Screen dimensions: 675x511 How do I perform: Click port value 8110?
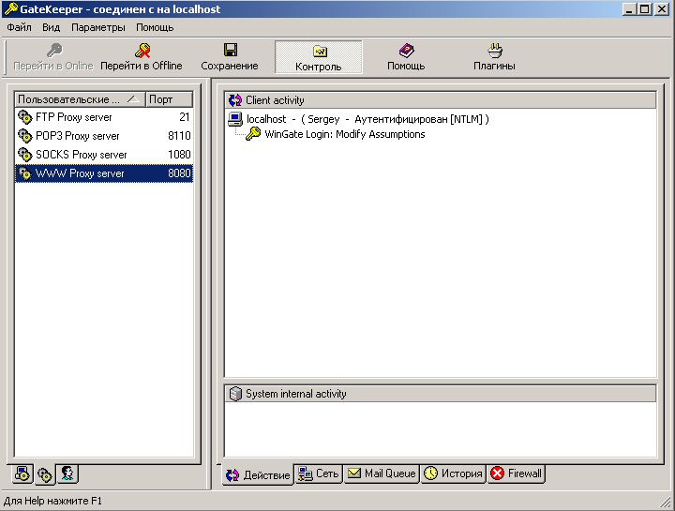(179, 136)
